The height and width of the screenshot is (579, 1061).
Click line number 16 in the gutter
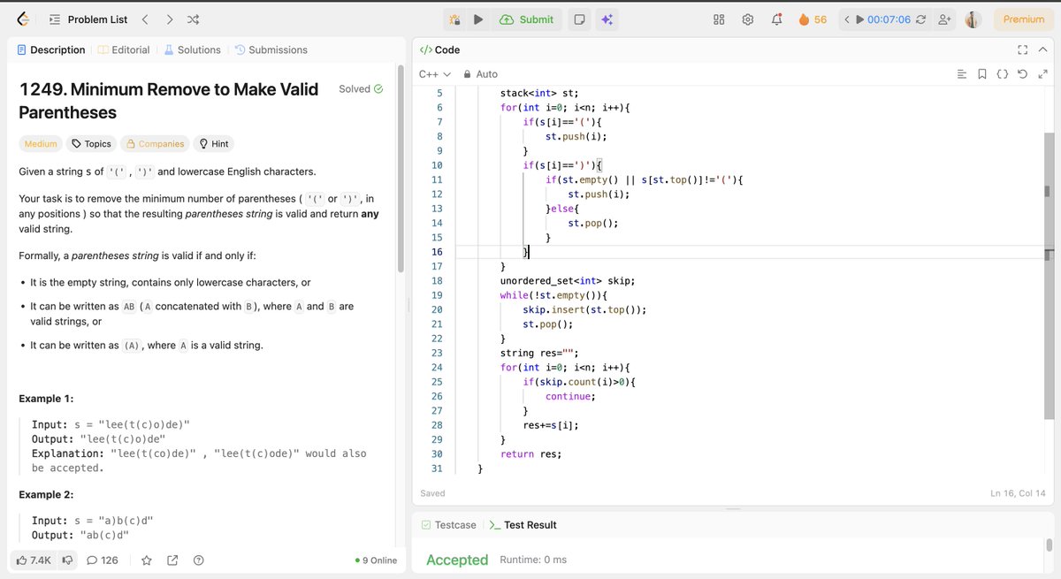pos(437,252)
